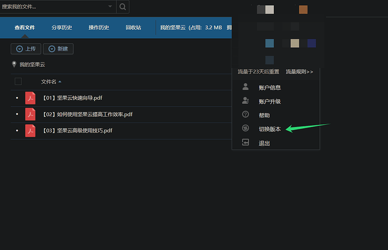Open 账户信息 menu entry
The width and height of the screenshot is (388, 250).
(x=270, y=88)
